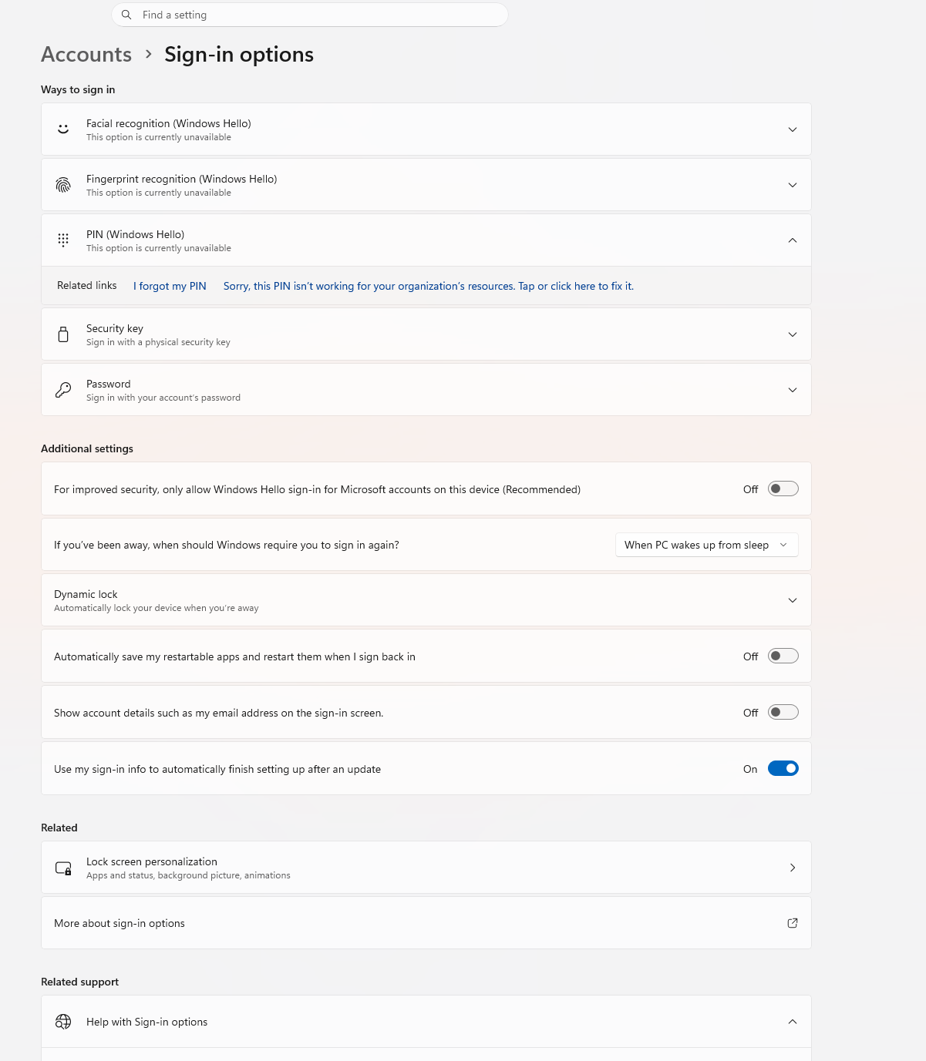Image resolution: width=926 pixels, height=1061 pixels.
Task: Click the PIN keypad dots icon
Action: click(x=63, y=240)
